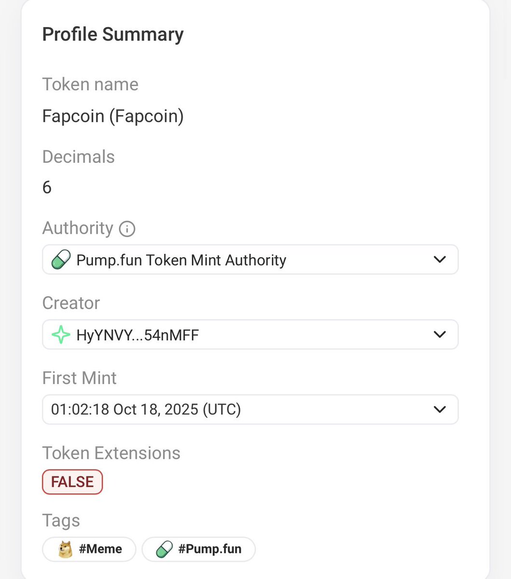Image resolution: width=511 pixels, height=579 pixels.
Task: Select the Pump.fun Token Mint Authority text
Action: pyautogui.click(x=181, y=260)
